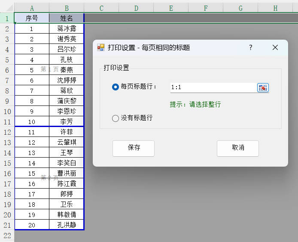The width and height of the screenshot is (298, 242).
Task: Select row 1 header
Action: [7, 18]
